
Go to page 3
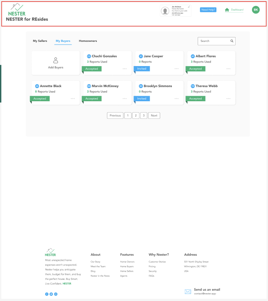(144, 116)
